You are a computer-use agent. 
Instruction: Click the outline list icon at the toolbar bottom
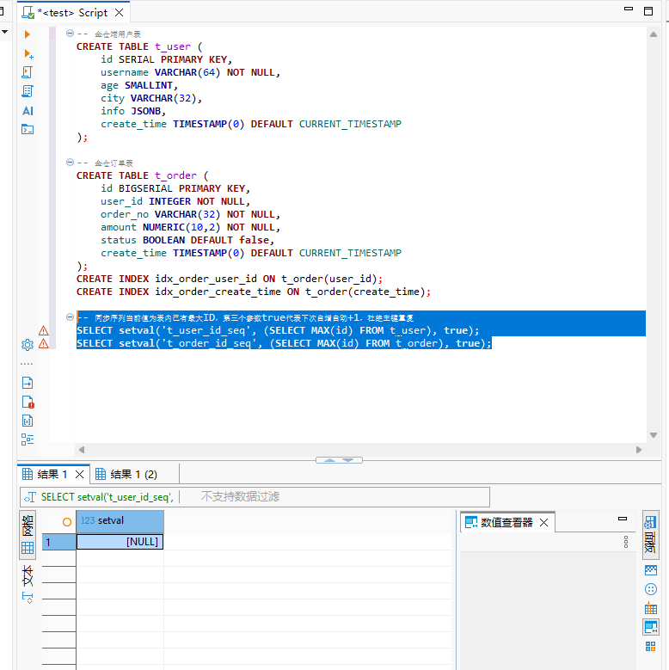(28, 439)
